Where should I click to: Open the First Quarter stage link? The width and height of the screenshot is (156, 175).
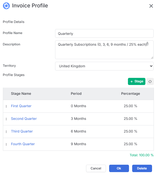(21, 106)
